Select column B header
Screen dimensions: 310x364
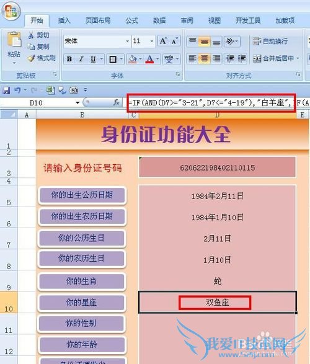[82, 115]
